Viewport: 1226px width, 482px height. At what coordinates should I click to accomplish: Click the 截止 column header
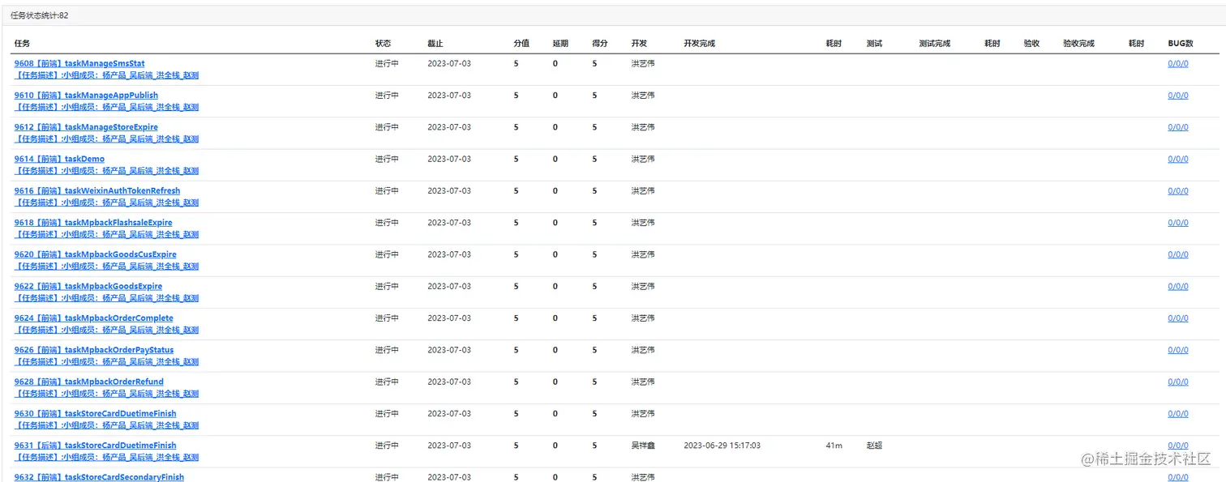435,44
